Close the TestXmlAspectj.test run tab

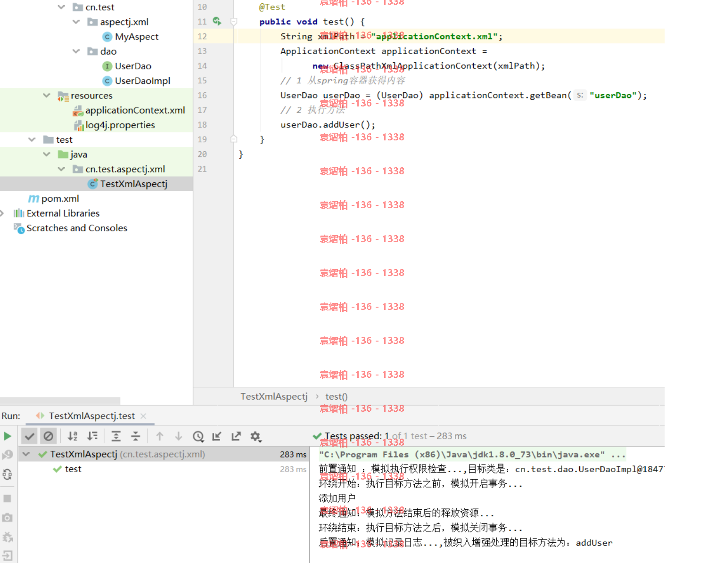pos(143,416)
